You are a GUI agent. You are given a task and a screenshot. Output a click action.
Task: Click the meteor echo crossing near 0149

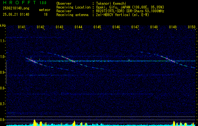(x=172, y=61)
